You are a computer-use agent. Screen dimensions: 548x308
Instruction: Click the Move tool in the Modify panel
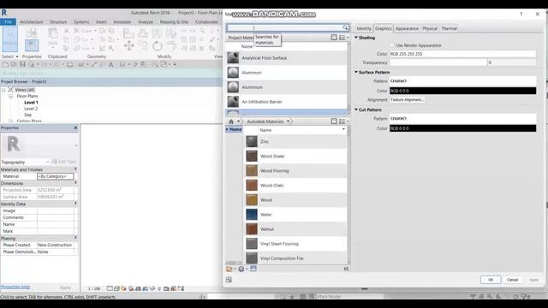129,45
